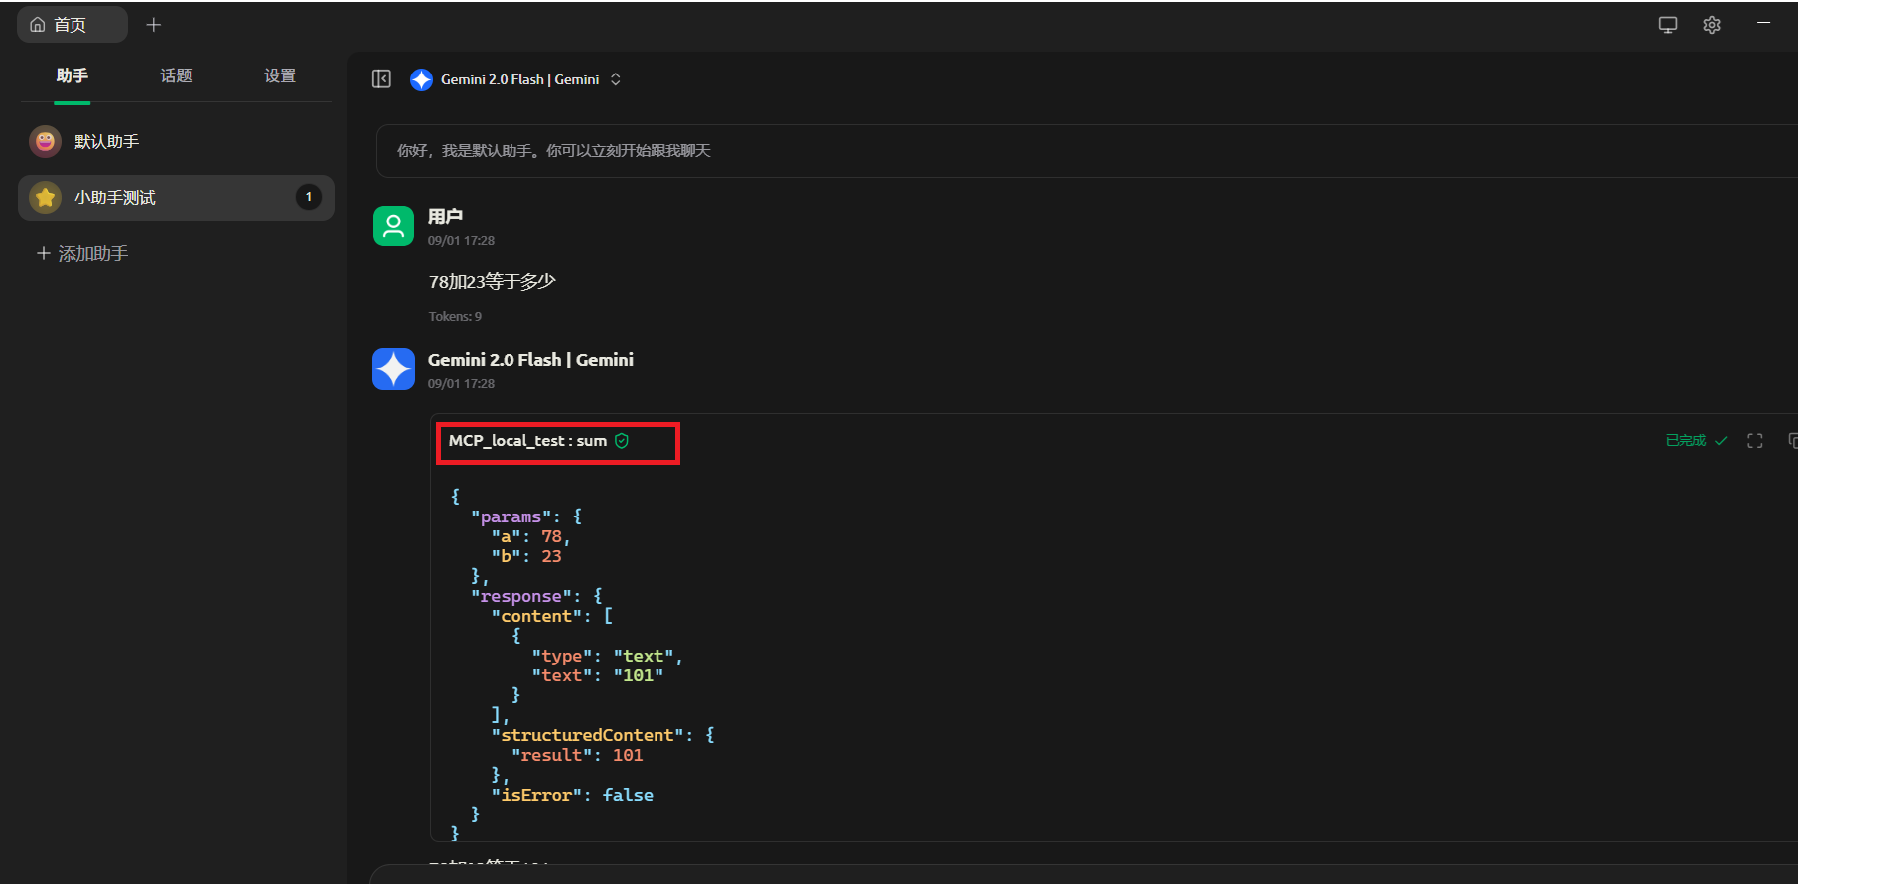Click the 用户 name label
This screenshot has width=1899, height=884.
tap(445, 217)
